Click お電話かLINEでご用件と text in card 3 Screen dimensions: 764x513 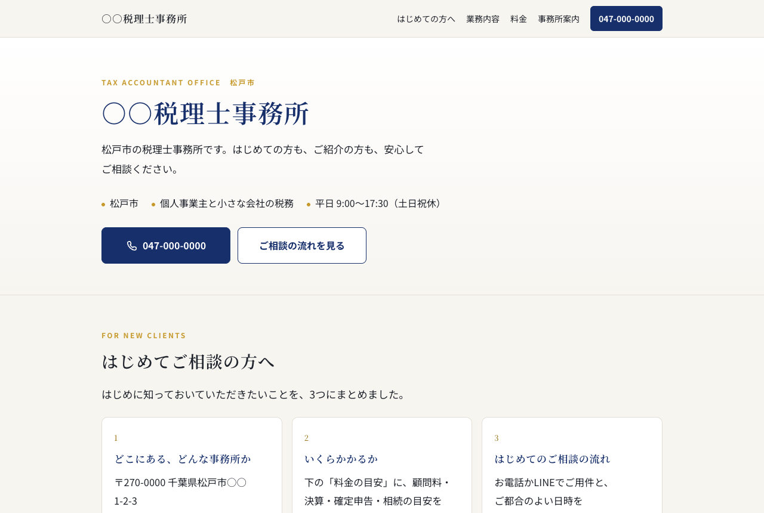click(552, 492)
